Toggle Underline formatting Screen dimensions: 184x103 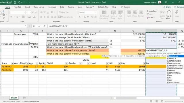coord(17,17)
